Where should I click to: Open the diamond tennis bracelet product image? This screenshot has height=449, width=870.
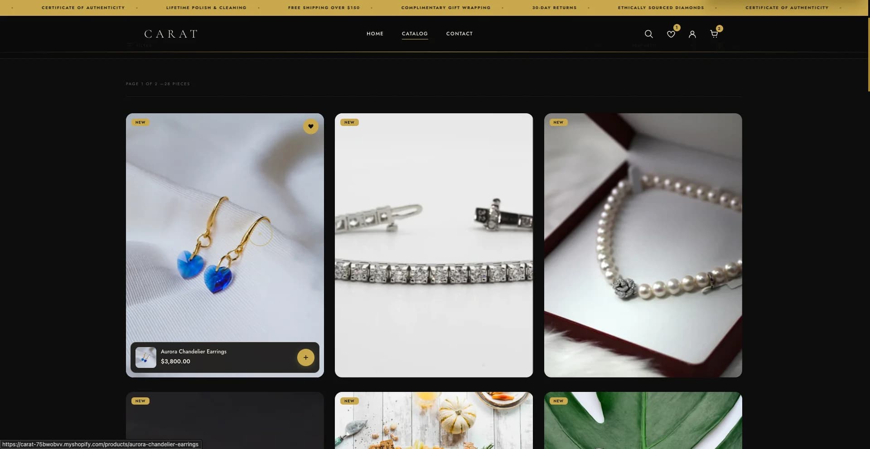(x=434, y=245)
